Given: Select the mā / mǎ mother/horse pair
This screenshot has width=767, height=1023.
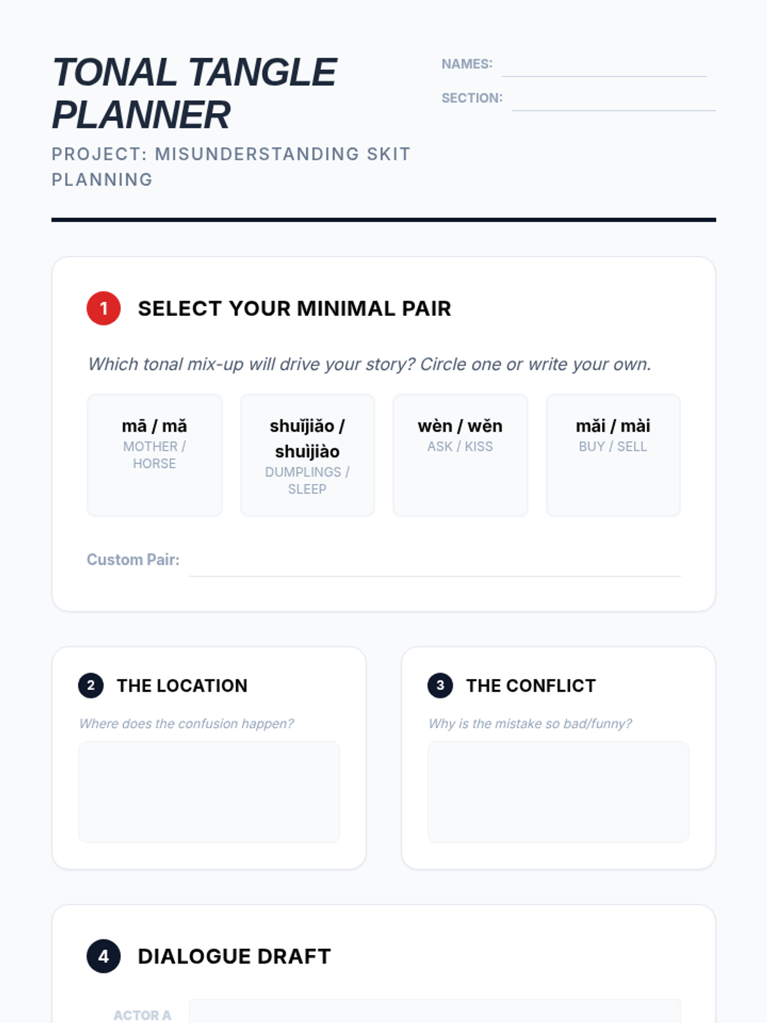Looking at the screenshot, I should point(155,455).
